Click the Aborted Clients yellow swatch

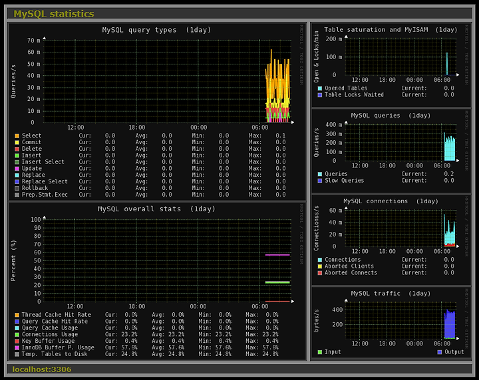click(320, 266)
